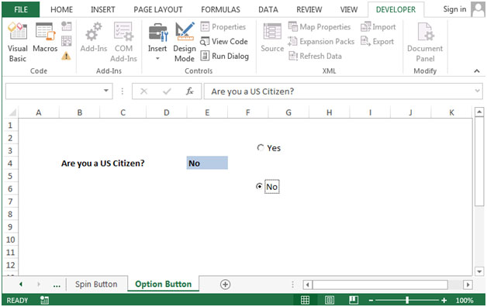Viewport: 487px width, 307px height.
Task: Open control Properties
Action: 223,26
